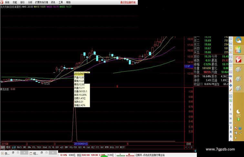Switch sub-chart to SAR indicator
The width and height of the screenshot is (244, 157).
88,147
